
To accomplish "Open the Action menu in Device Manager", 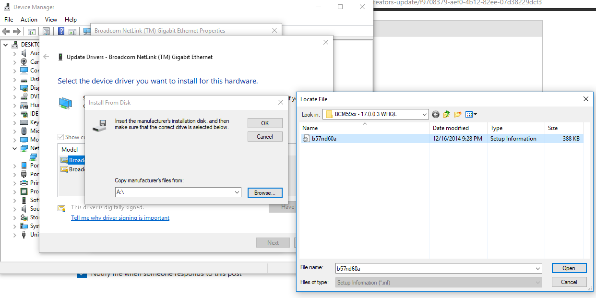I will [x=29, y=20].
